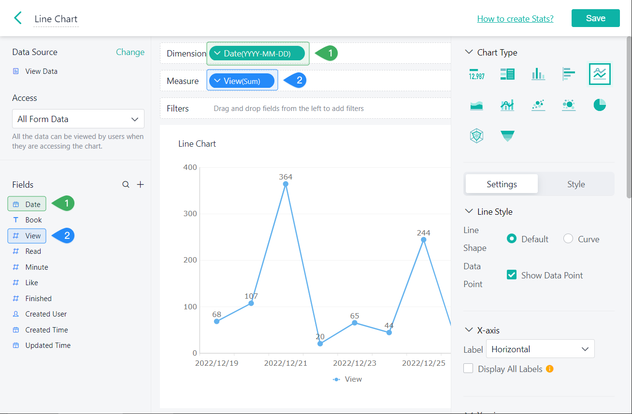632x414 pixels.
Task: Click the plus icon to add field
Action: [x=141, y=185]
